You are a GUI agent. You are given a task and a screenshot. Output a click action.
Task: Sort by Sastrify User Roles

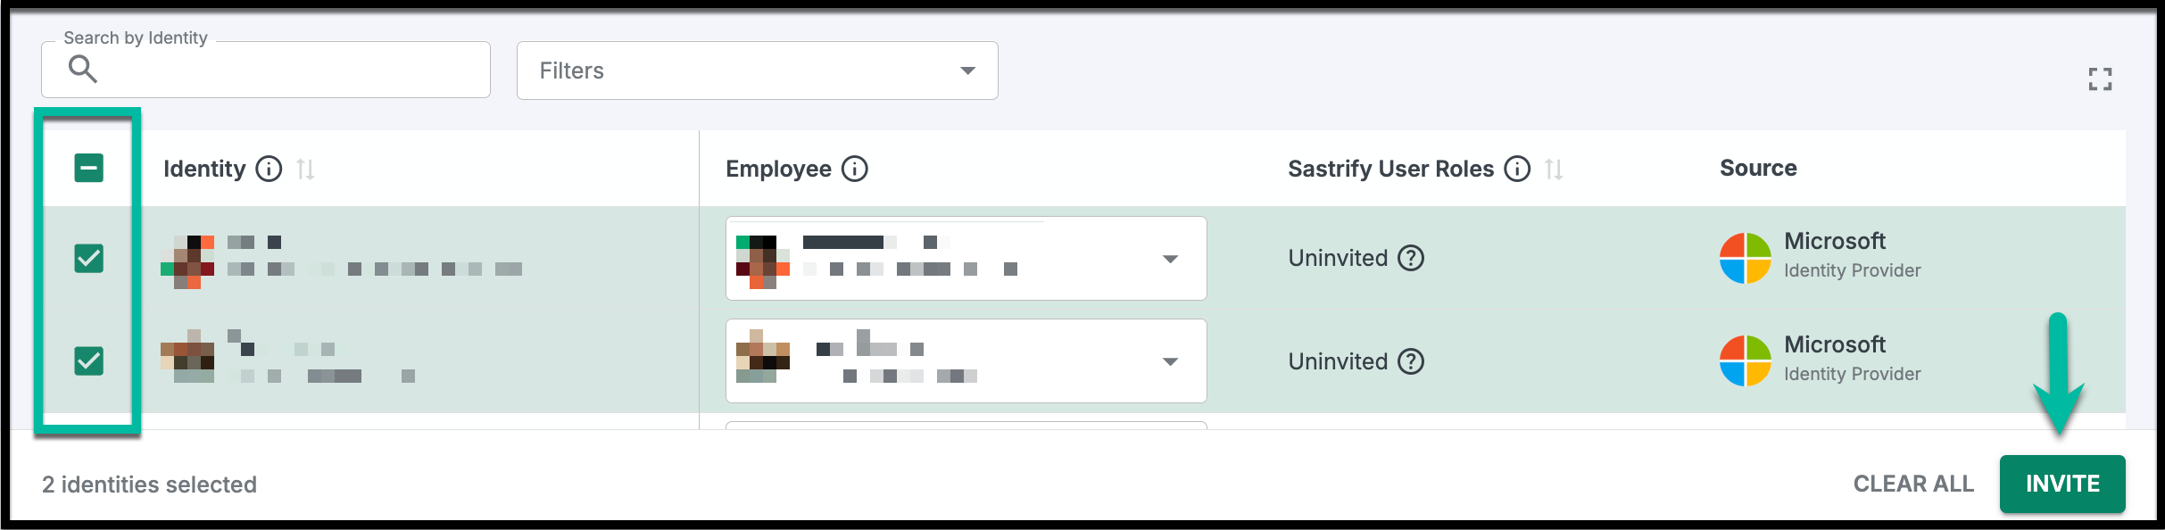[1554, 169]
